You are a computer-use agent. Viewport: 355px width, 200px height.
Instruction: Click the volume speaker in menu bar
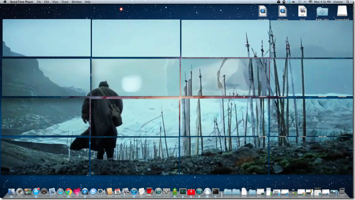(x=294, y=2)
